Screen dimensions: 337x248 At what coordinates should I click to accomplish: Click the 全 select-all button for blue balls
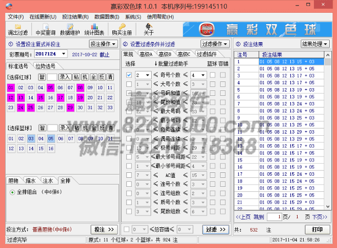click(x=94, y=128)
